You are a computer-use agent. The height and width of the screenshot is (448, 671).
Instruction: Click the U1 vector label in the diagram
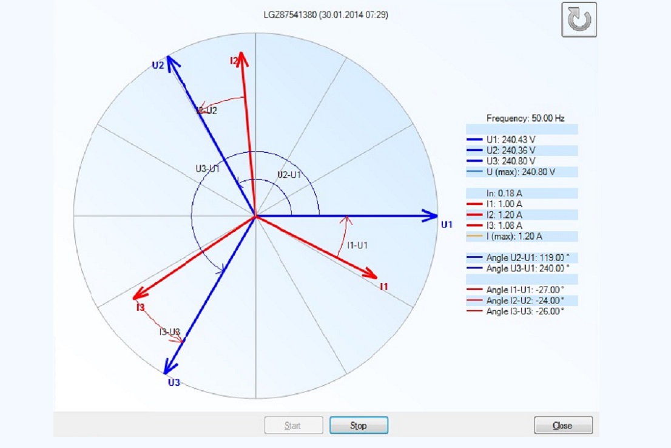click(447, 225)
